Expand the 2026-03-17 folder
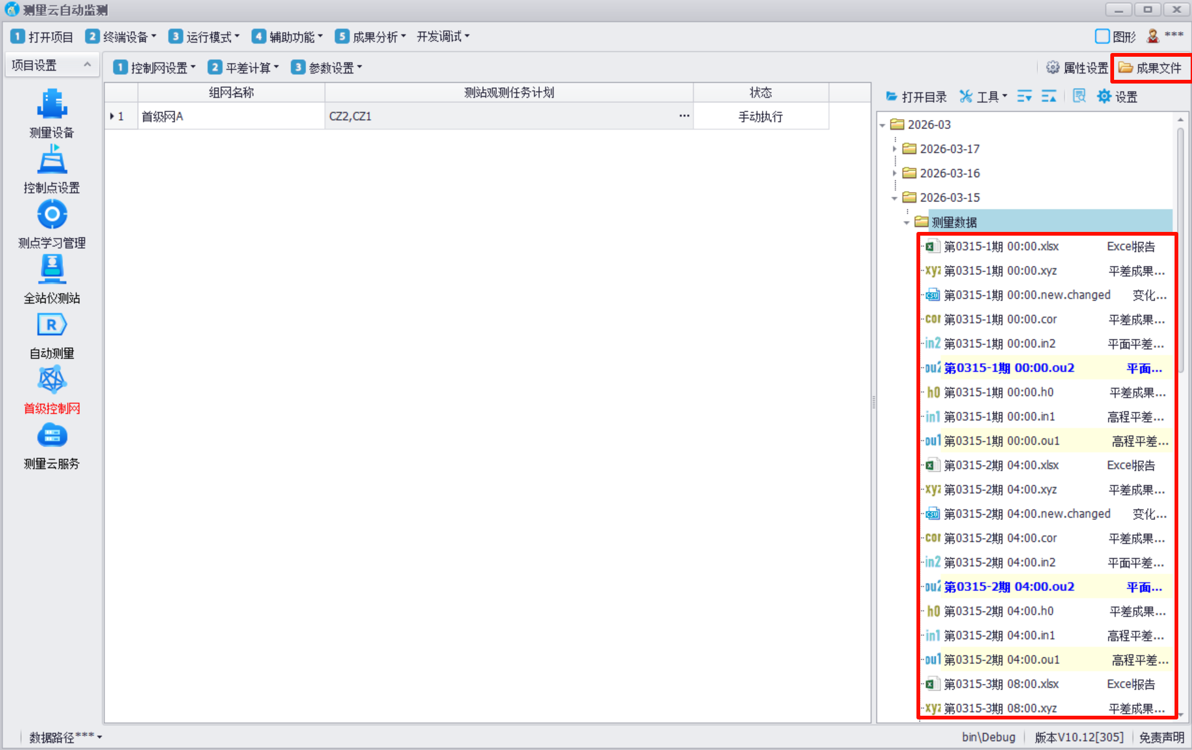The height and width of the screenshot is (750, 1192). 895,149
